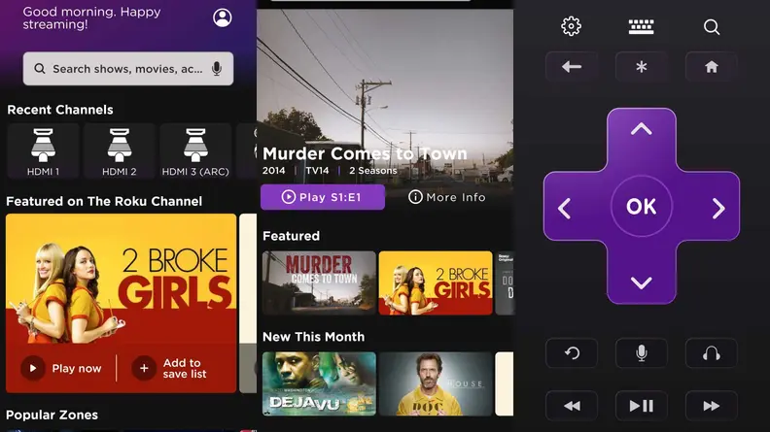Tap the remote search magnifier icon
The height and width of the screenshot is (432, 770).
712,27
